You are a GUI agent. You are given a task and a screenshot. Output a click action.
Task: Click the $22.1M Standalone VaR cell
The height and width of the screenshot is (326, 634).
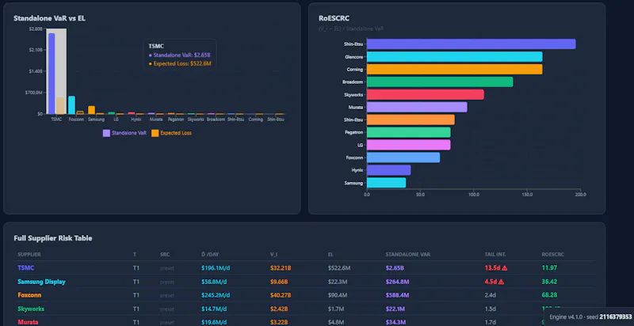(395, 309)
